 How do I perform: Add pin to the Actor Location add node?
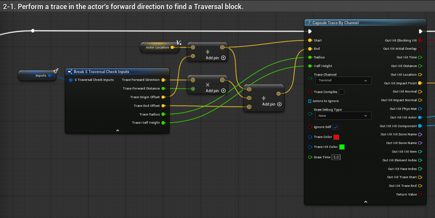pos(216,58)
